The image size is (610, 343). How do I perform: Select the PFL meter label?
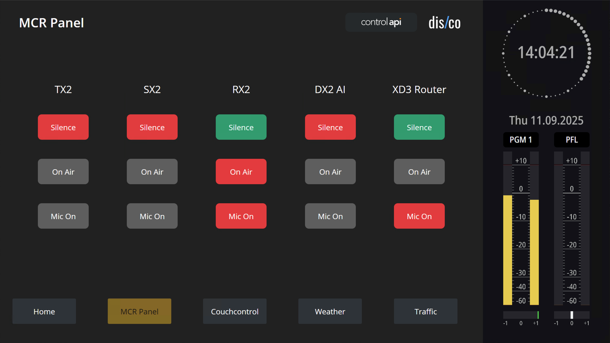(572, 140)
